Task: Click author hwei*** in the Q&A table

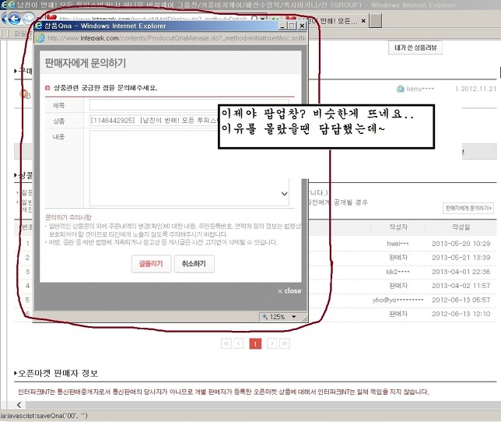Action: pos(398,244)
